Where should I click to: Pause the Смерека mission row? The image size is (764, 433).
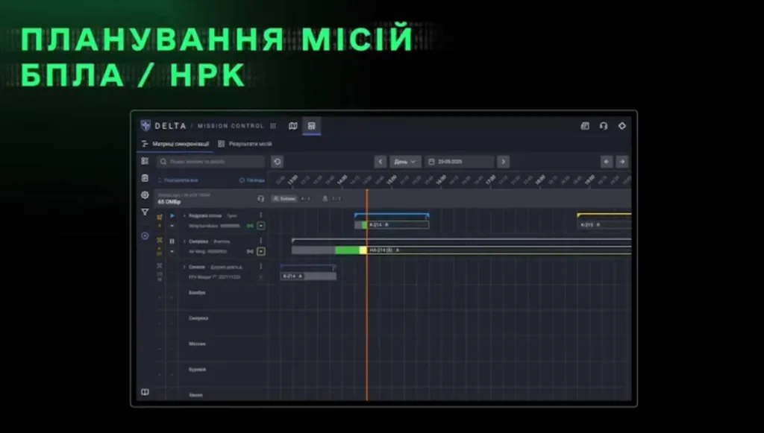click(x=172, y=241)
